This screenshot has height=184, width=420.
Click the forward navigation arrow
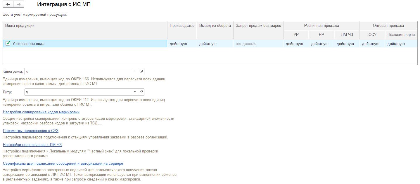(x=19, y=4)
